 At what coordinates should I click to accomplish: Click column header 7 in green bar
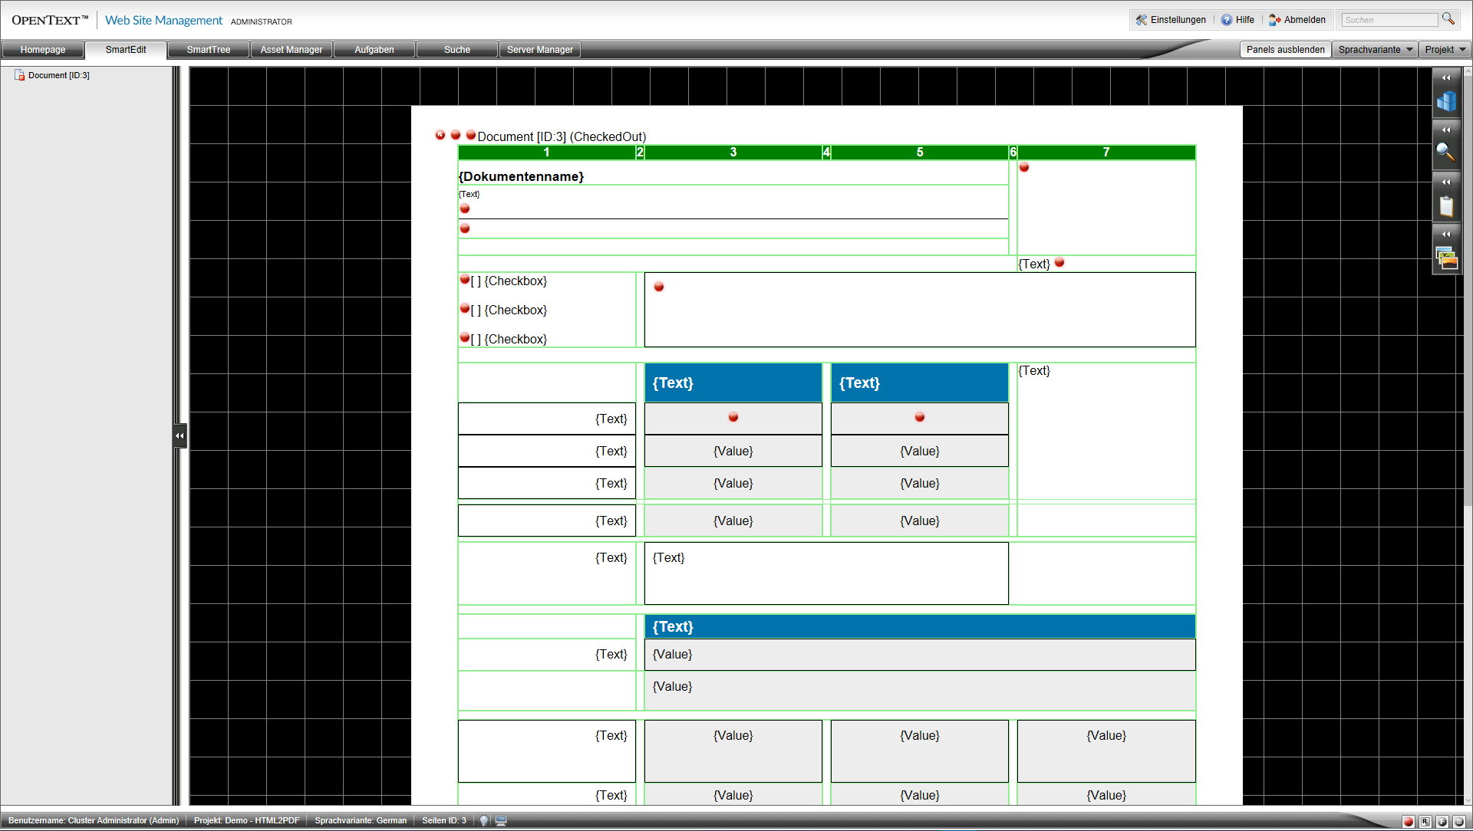(1106, 152)
